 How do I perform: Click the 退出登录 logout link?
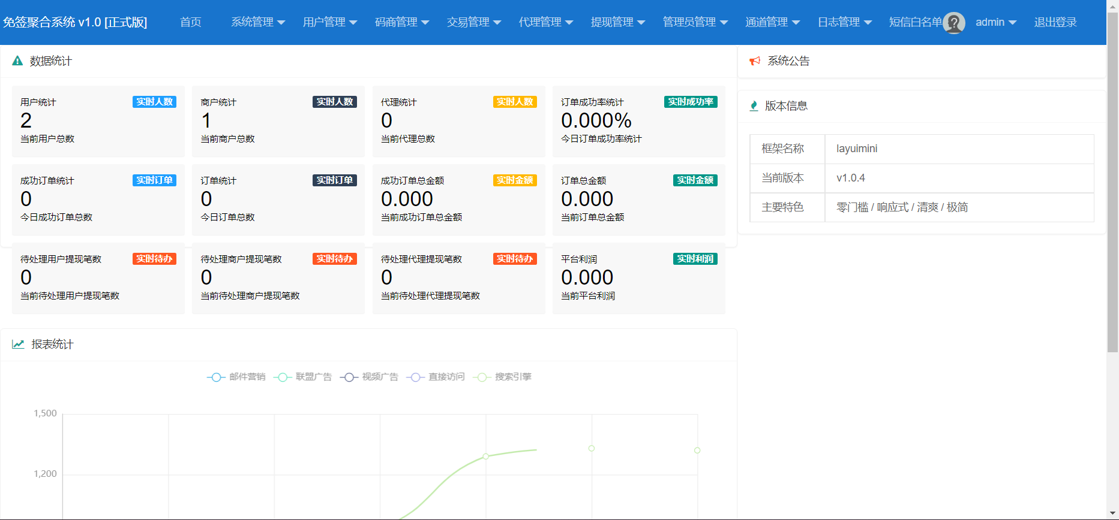click(x=1055, y=22)
